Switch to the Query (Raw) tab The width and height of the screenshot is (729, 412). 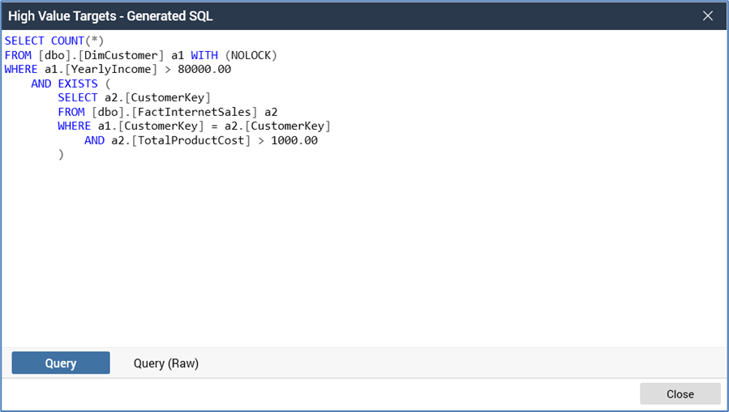(166, 363)
